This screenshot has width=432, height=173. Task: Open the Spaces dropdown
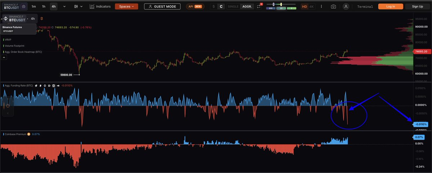coord(126,6)
